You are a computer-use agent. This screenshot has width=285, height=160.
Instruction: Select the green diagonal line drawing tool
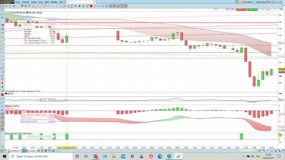[x=41, y=6]
